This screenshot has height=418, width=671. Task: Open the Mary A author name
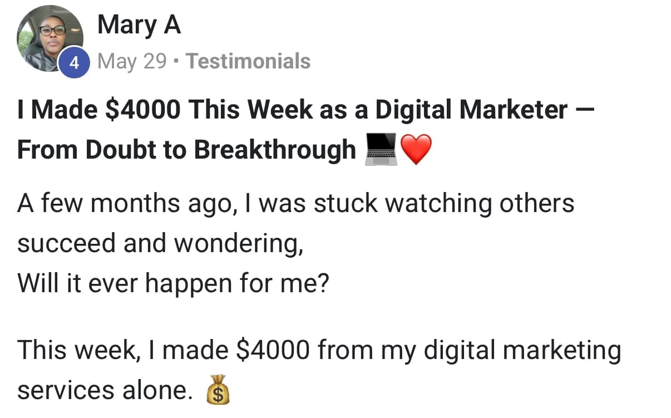[x=139, y=25]
